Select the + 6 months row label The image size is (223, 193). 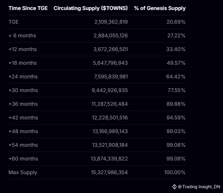[x=22, y=35]
